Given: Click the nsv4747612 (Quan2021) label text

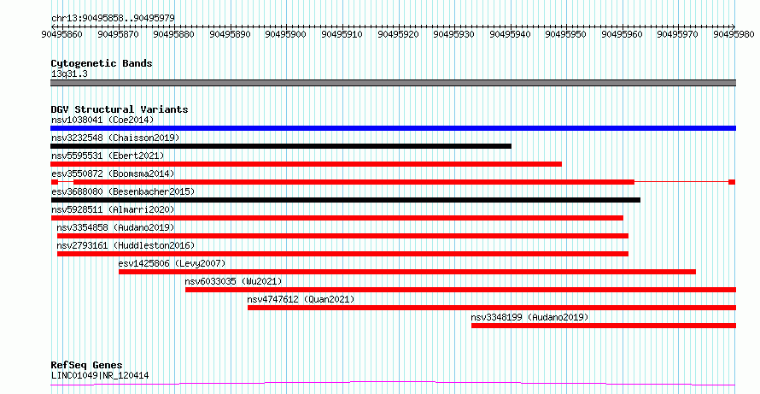Looking at the screenshot, I should [301, 299].
